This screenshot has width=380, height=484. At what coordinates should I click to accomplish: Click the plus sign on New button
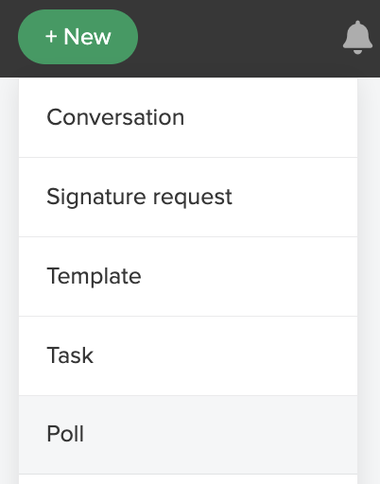[51, 37]
